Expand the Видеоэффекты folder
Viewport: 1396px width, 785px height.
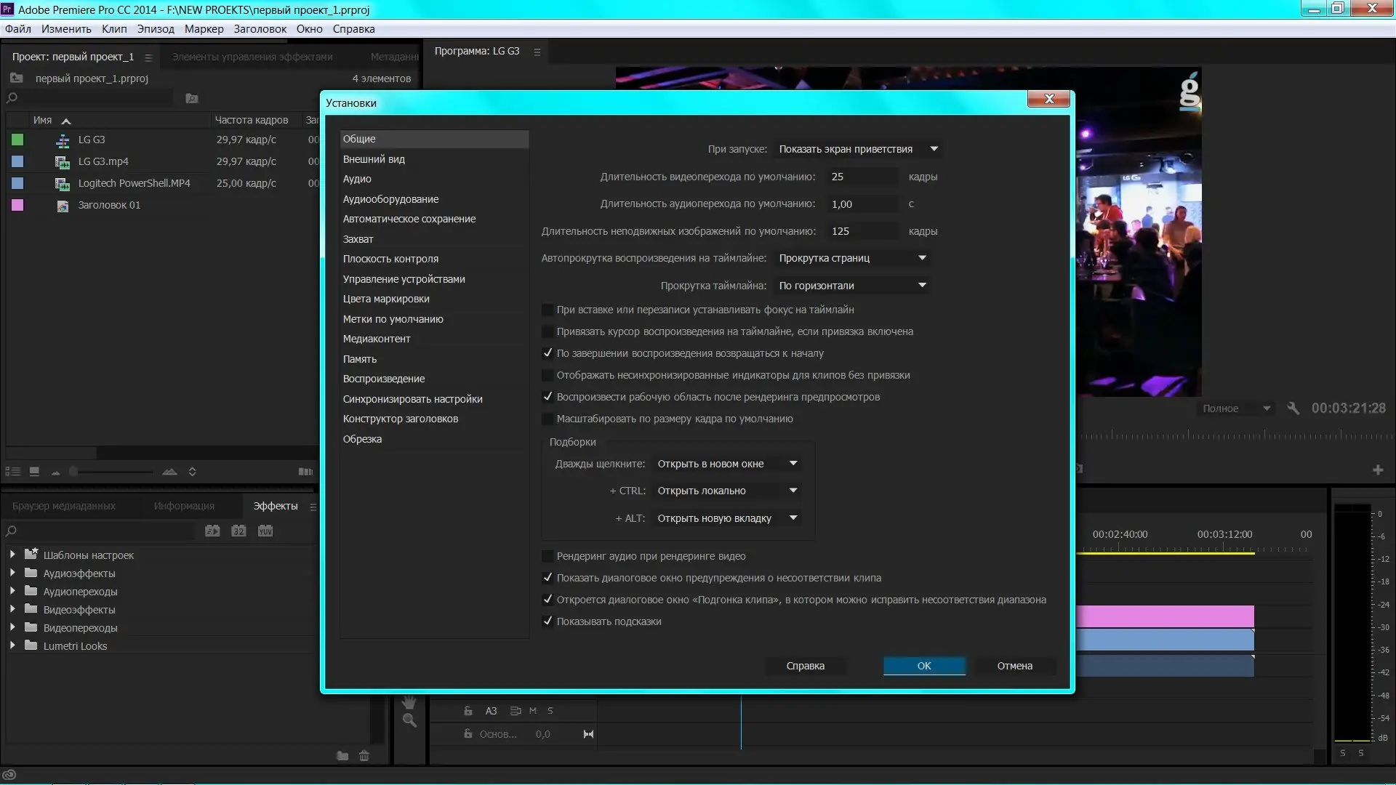click(x=12, y=610)
